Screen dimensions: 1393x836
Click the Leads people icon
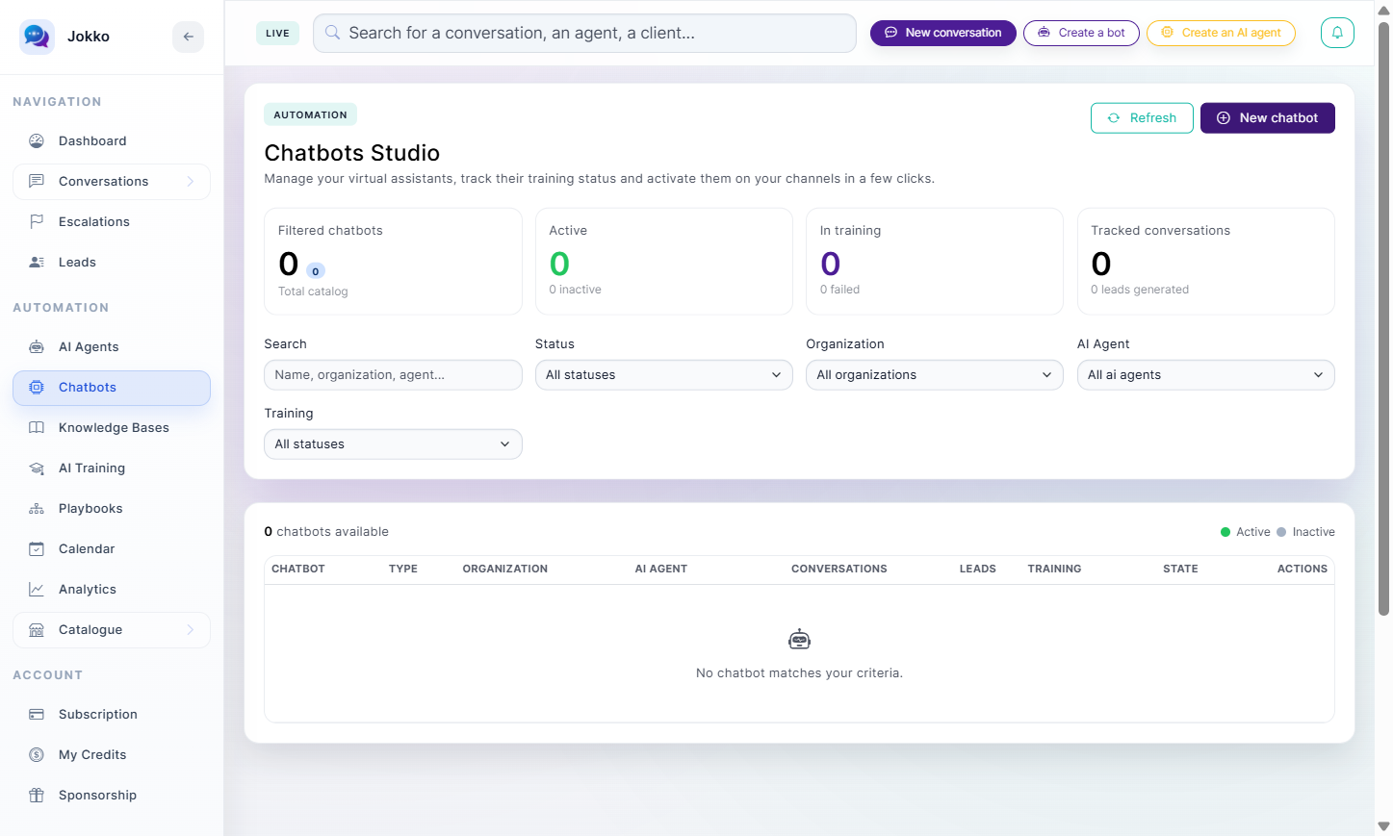37,262
